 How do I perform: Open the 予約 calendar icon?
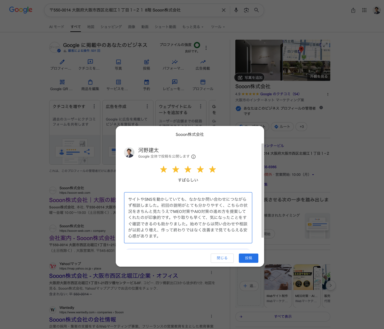(146, 82)
